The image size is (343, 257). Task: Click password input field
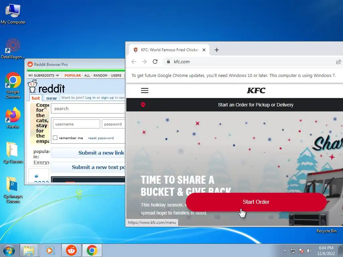click(x=113, y=124)
